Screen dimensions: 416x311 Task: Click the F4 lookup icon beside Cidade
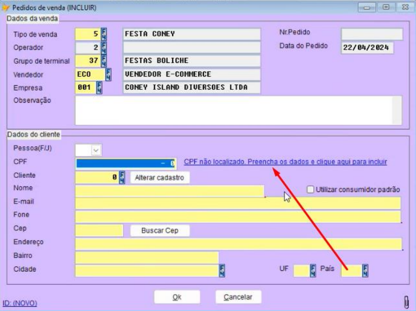pos(223,271)
